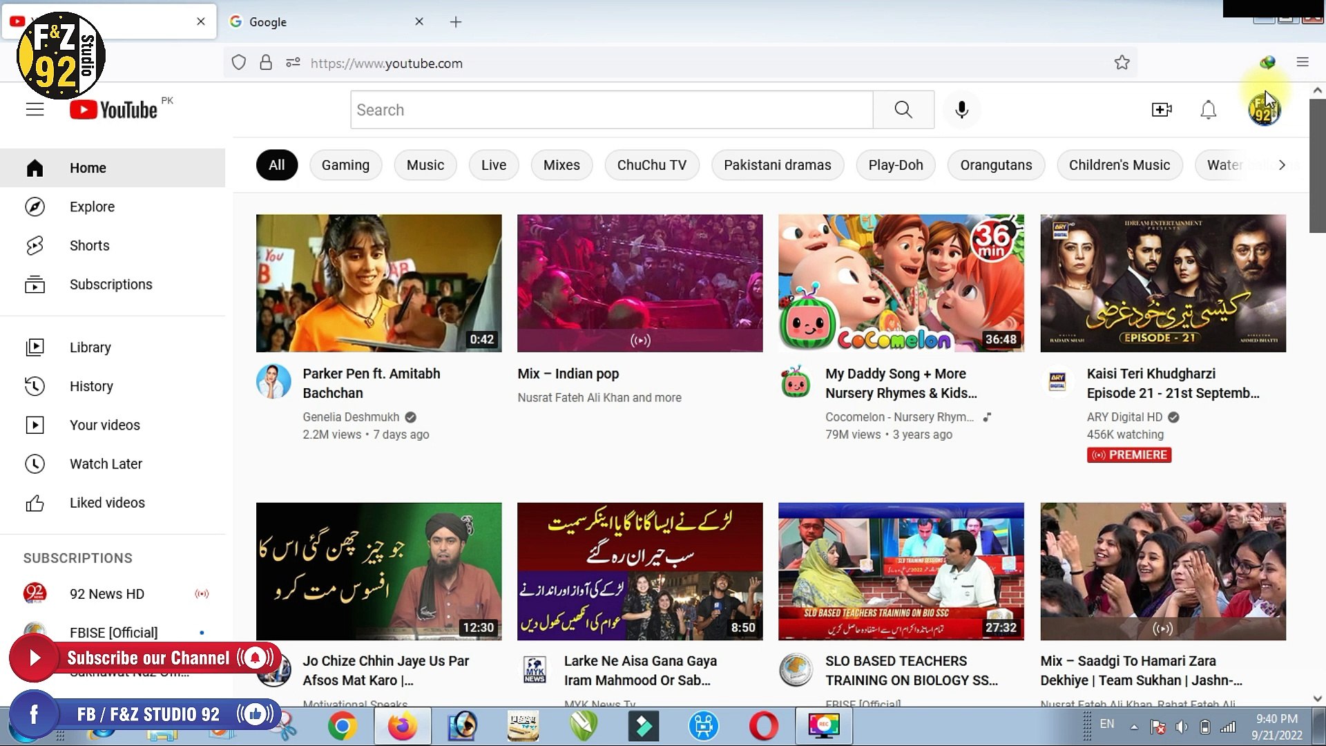Open Subscriptions in the sidebar
Image resolution: width=1326 pixels, height=746 pixels.
[x=113, y=284]
